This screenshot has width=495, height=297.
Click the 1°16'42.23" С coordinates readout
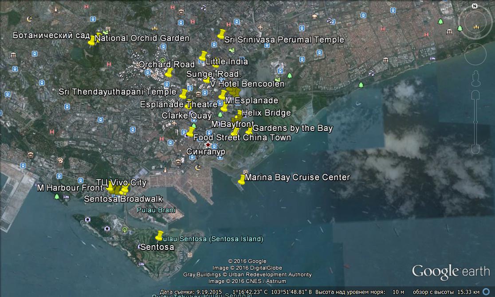(250, 292)
